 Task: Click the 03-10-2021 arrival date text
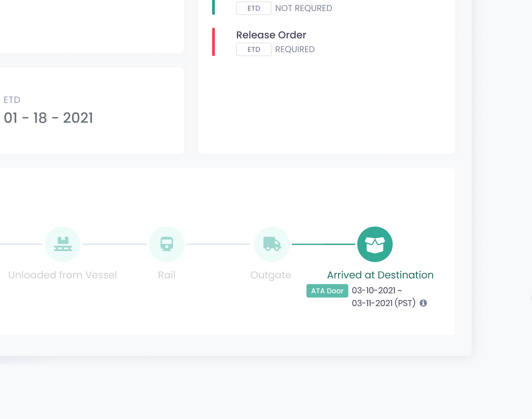click(x=373, y=290)
